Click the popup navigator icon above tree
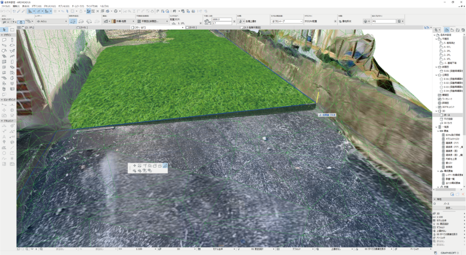 point(437,30)
